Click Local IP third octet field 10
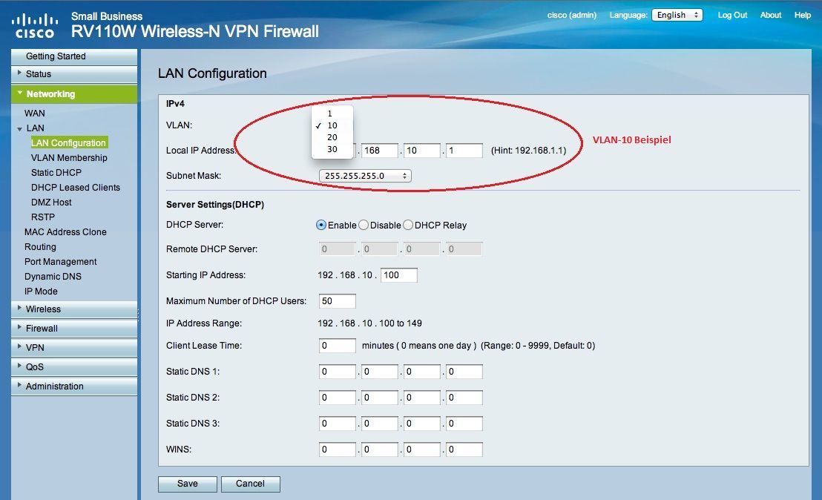The height and width of the screenshot is (500, 822). pyautogui.click(x=422, y=151)
